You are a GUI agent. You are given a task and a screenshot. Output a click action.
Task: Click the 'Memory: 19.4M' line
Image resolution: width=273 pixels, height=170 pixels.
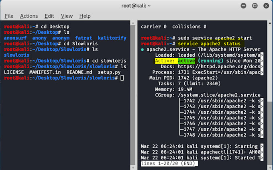pyautogui.click(x=173, y=90)
